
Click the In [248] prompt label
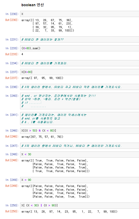[x=12, y=154]
